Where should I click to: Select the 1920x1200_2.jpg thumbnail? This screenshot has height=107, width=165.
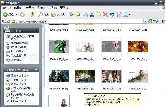(112, 76)
